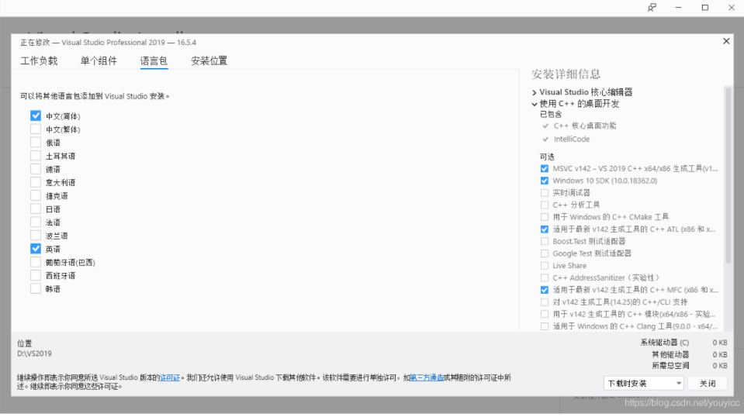Enable the 韩语 language pack
The width and height of the screenshot is (744, 417).
pos(36,288)
